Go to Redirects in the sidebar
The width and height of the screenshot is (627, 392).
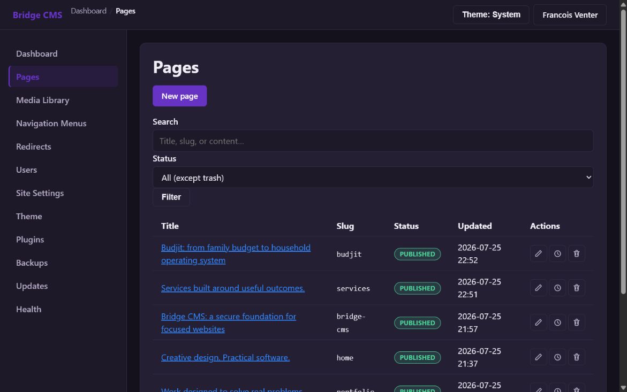pos(63,146)
